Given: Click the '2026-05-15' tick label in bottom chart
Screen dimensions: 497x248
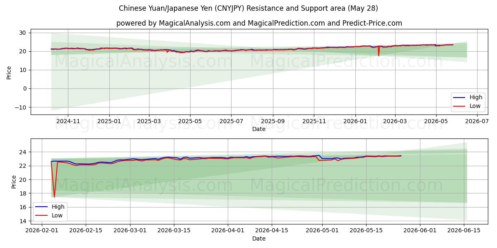Looking at the screenshot, I should (x=366, y=231).
